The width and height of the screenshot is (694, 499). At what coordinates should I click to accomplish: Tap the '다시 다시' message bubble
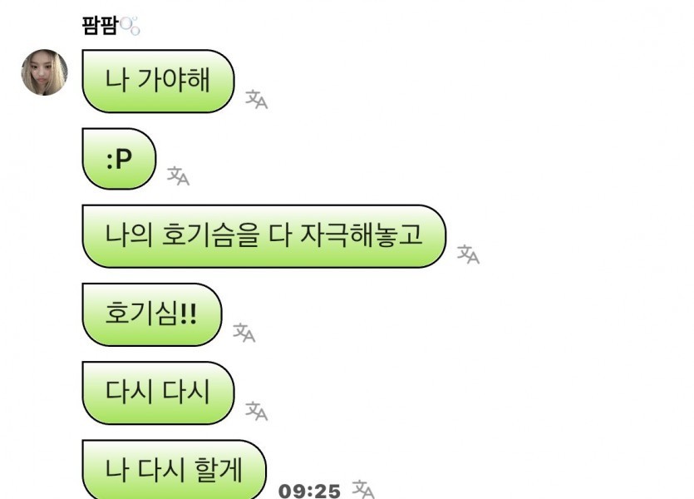158,393
